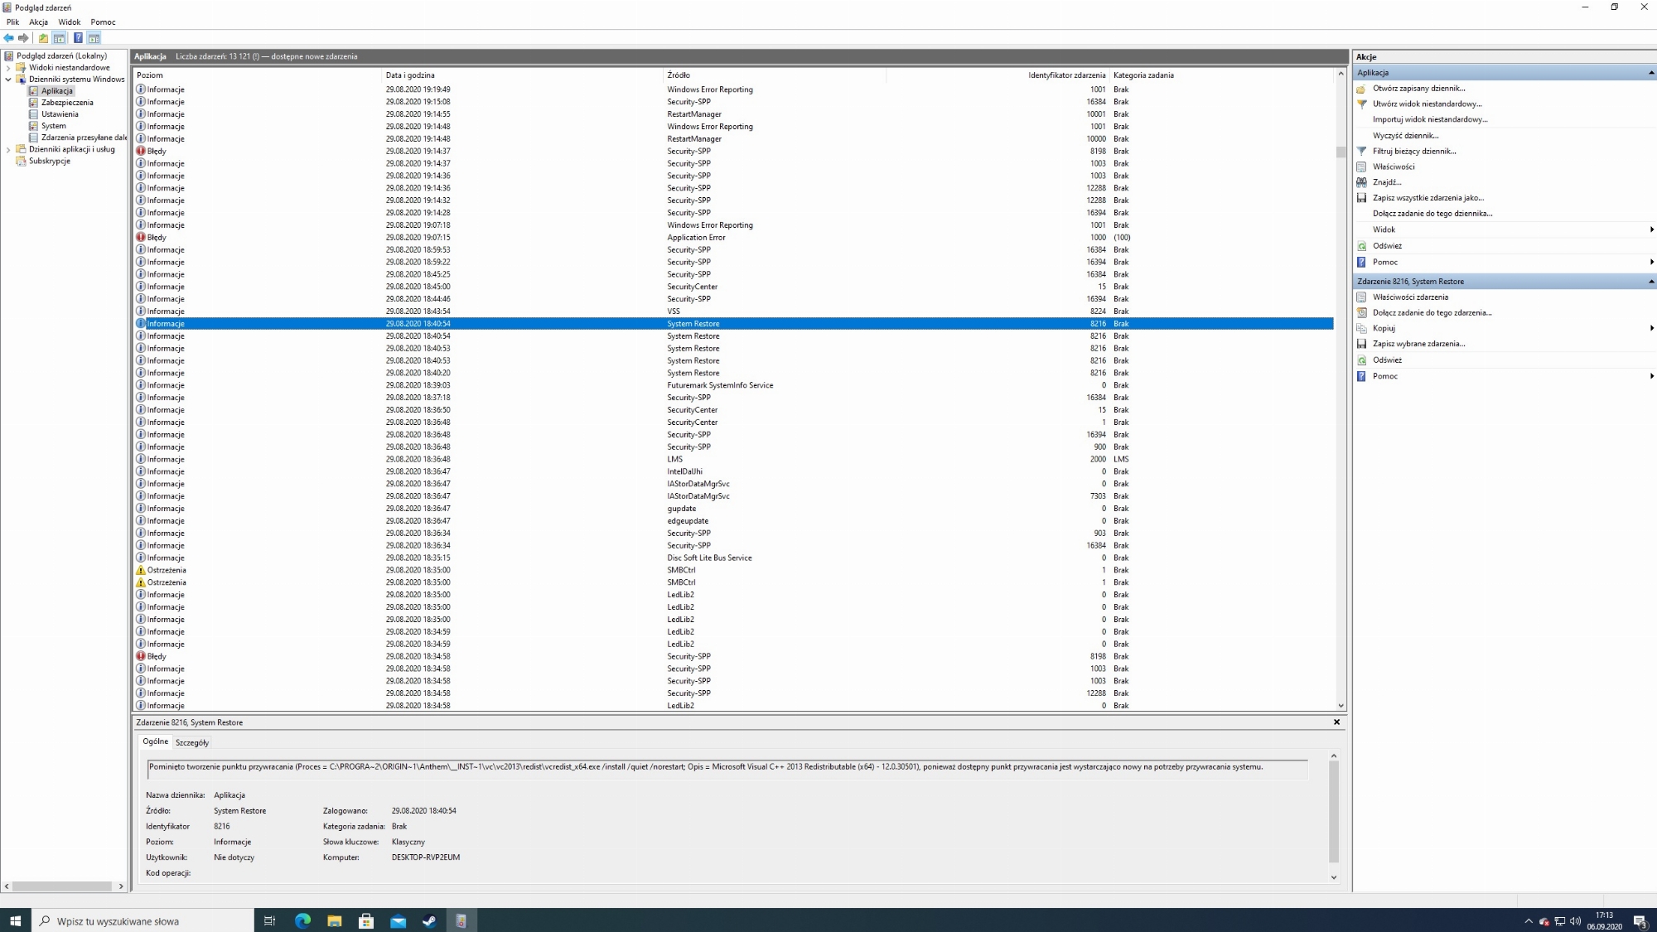
Task: Open Steam from the taskbar
Action: (x=430, y=920)
